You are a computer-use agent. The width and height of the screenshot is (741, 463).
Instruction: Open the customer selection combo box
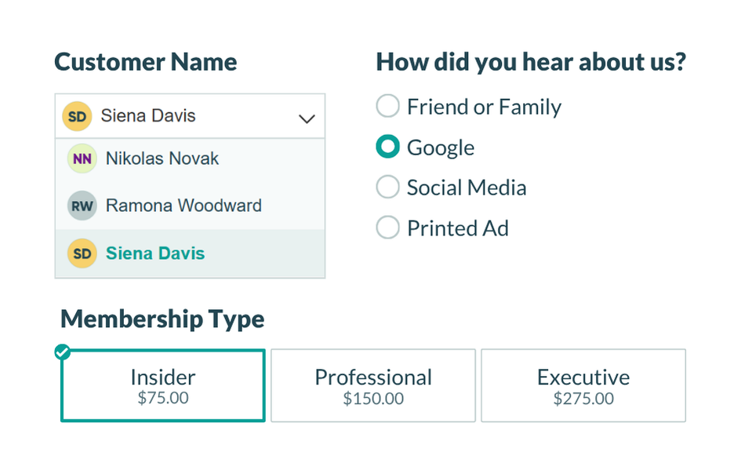190,116
